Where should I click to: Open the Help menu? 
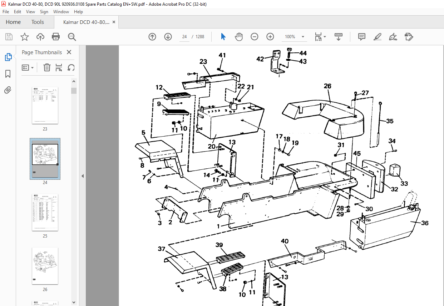[x=78, y=12]
